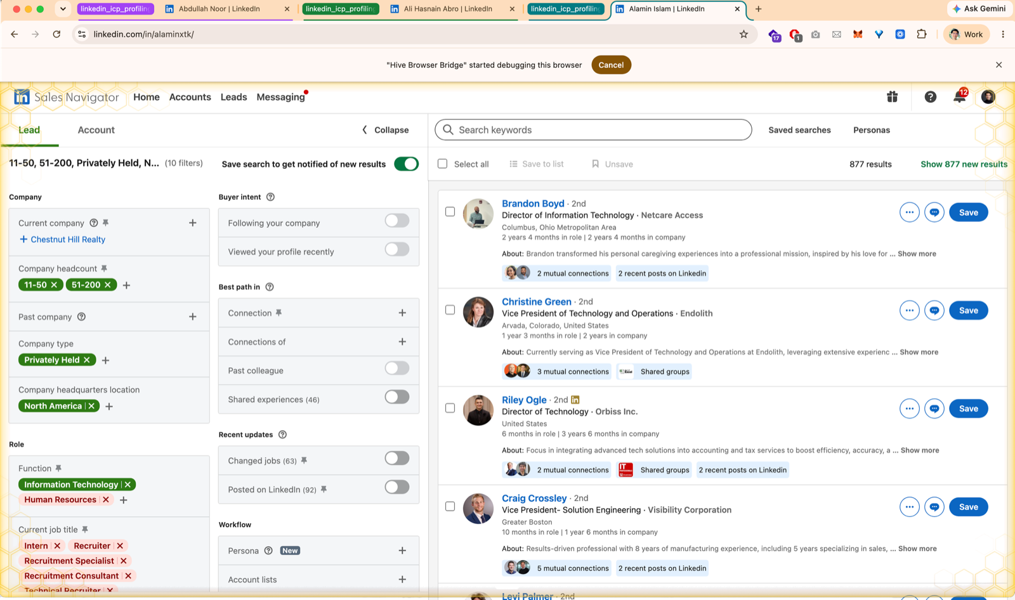Expand Connection filter

coord(402,313)
